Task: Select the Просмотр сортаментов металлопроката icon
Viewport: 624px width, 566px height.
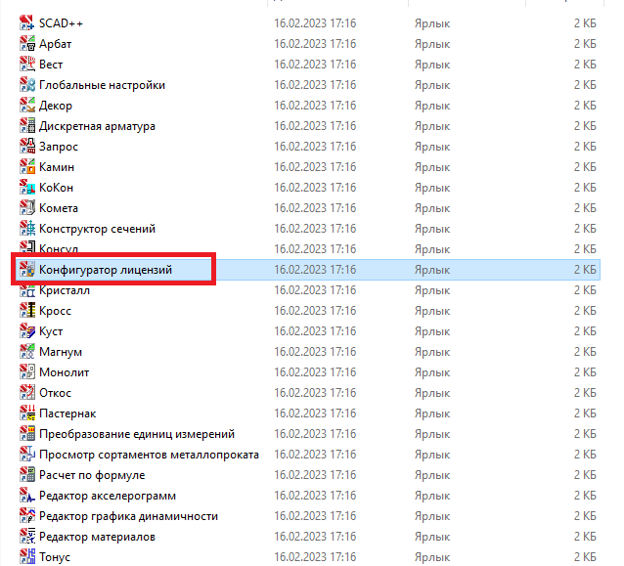Action: (27, 455)
